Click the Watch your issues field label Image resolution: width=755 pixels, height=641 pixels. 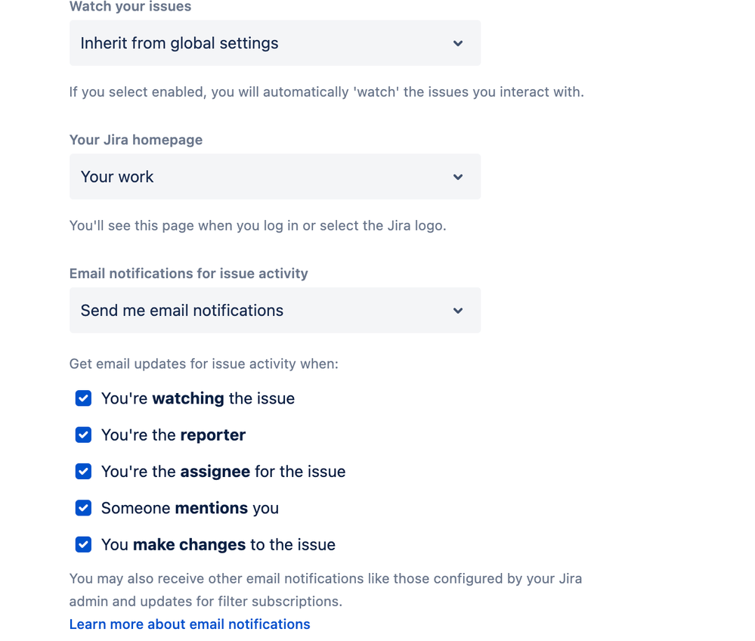pos(130,7)
